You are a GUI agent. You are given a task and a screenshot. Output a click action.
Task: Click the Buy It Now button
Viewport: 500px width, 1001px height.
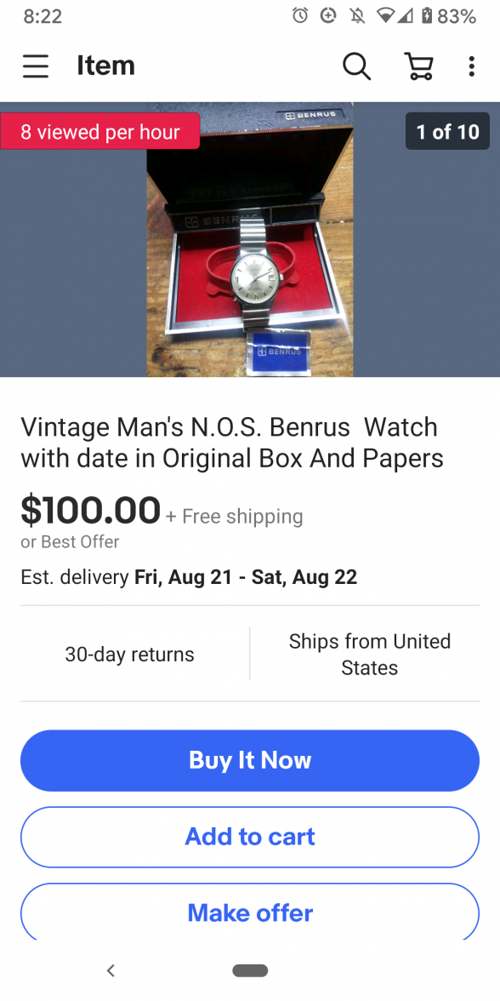pos(250,760)
